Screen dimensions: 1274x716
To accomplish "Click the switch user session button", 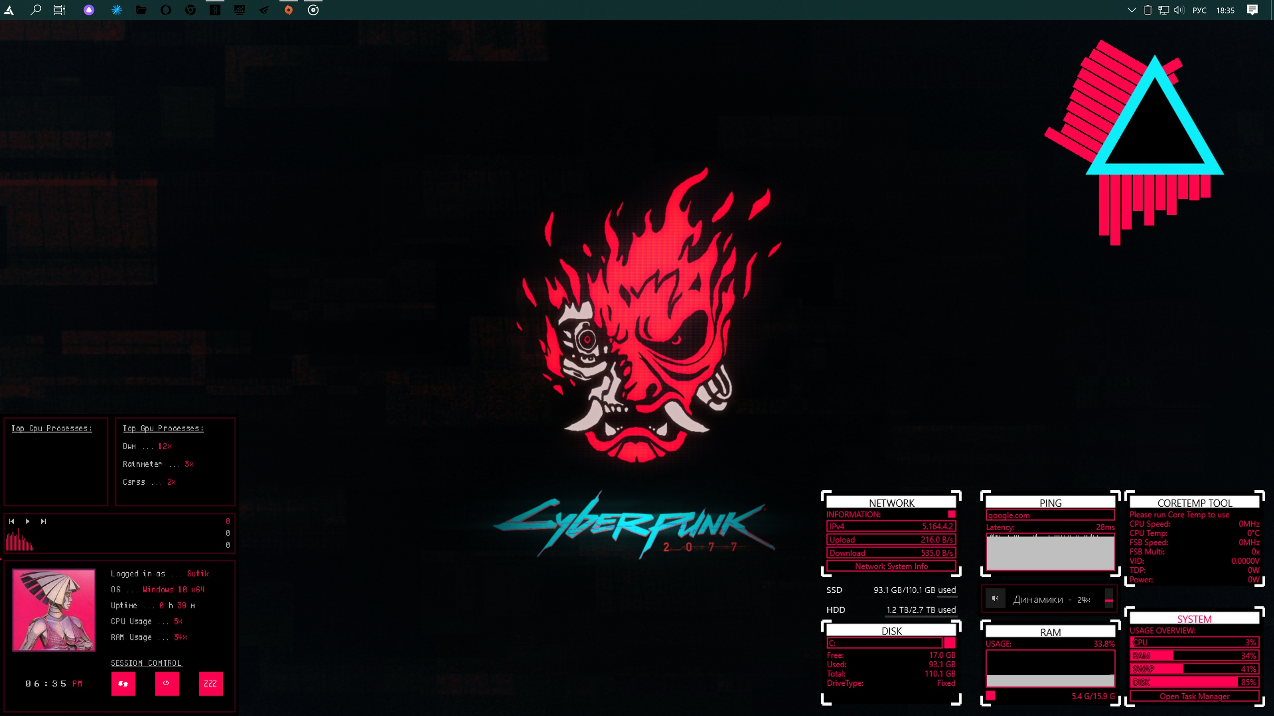I will [123, 684].
